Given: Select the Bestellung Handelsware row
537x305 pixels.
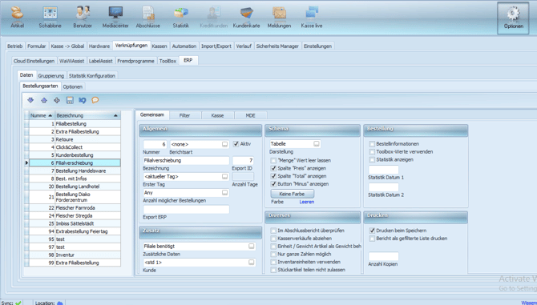Looking at the screenshot, I should pyautogui.click(x=75, y=171).
